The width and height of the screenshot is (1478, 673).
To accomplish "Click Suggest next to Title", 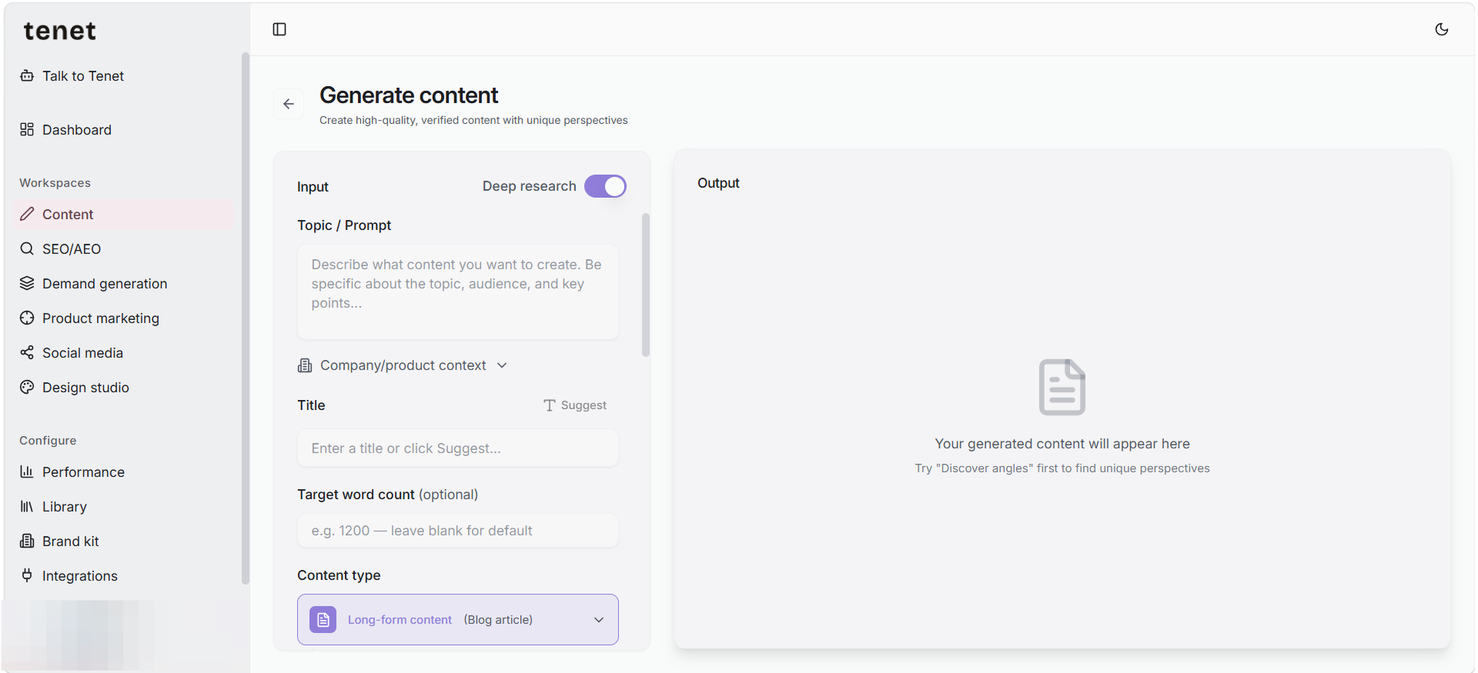I will click(x=575, y=405).
